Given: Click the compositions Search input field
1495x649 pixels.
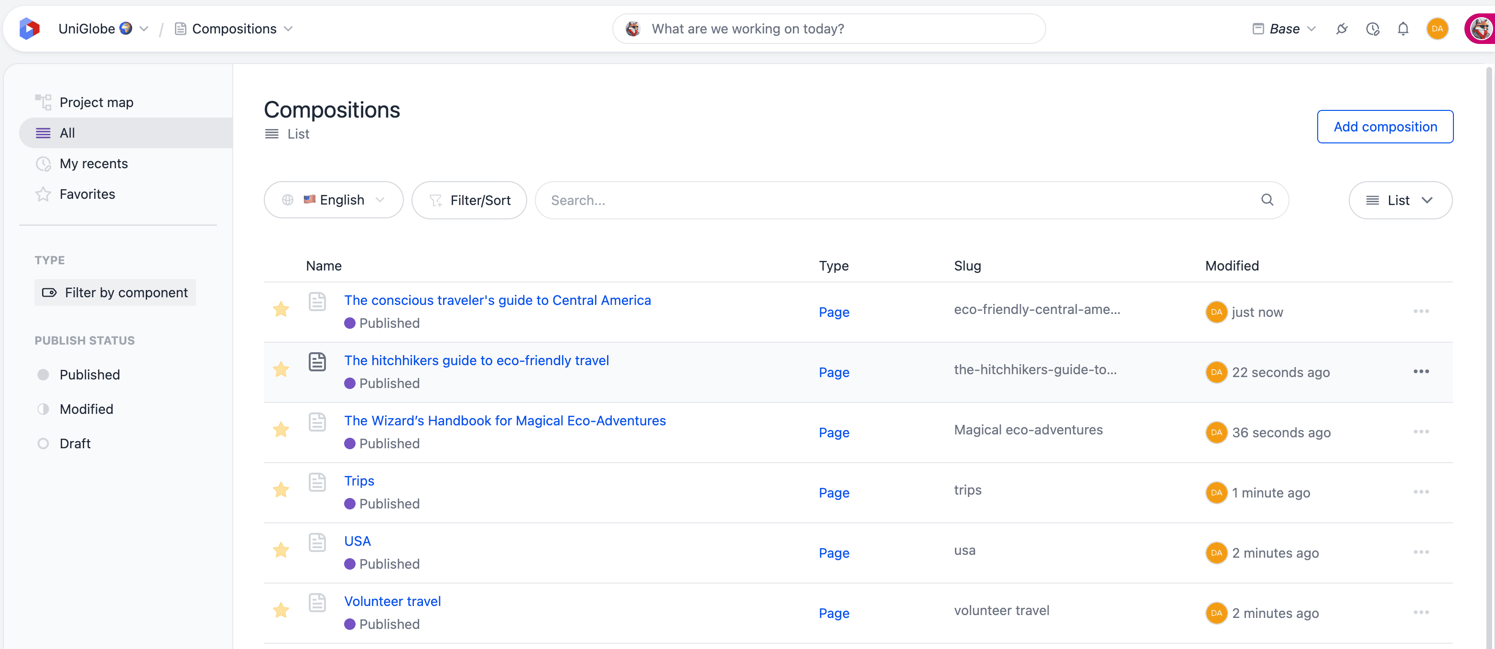Looking at the screenshot, I should (x=911, y=200).
